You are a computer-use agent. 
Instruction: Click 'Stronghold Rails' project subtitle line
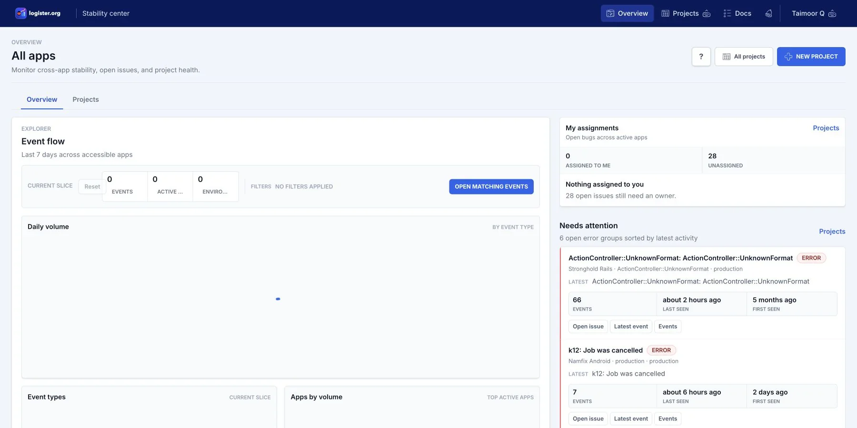click(x=655, y=269)
